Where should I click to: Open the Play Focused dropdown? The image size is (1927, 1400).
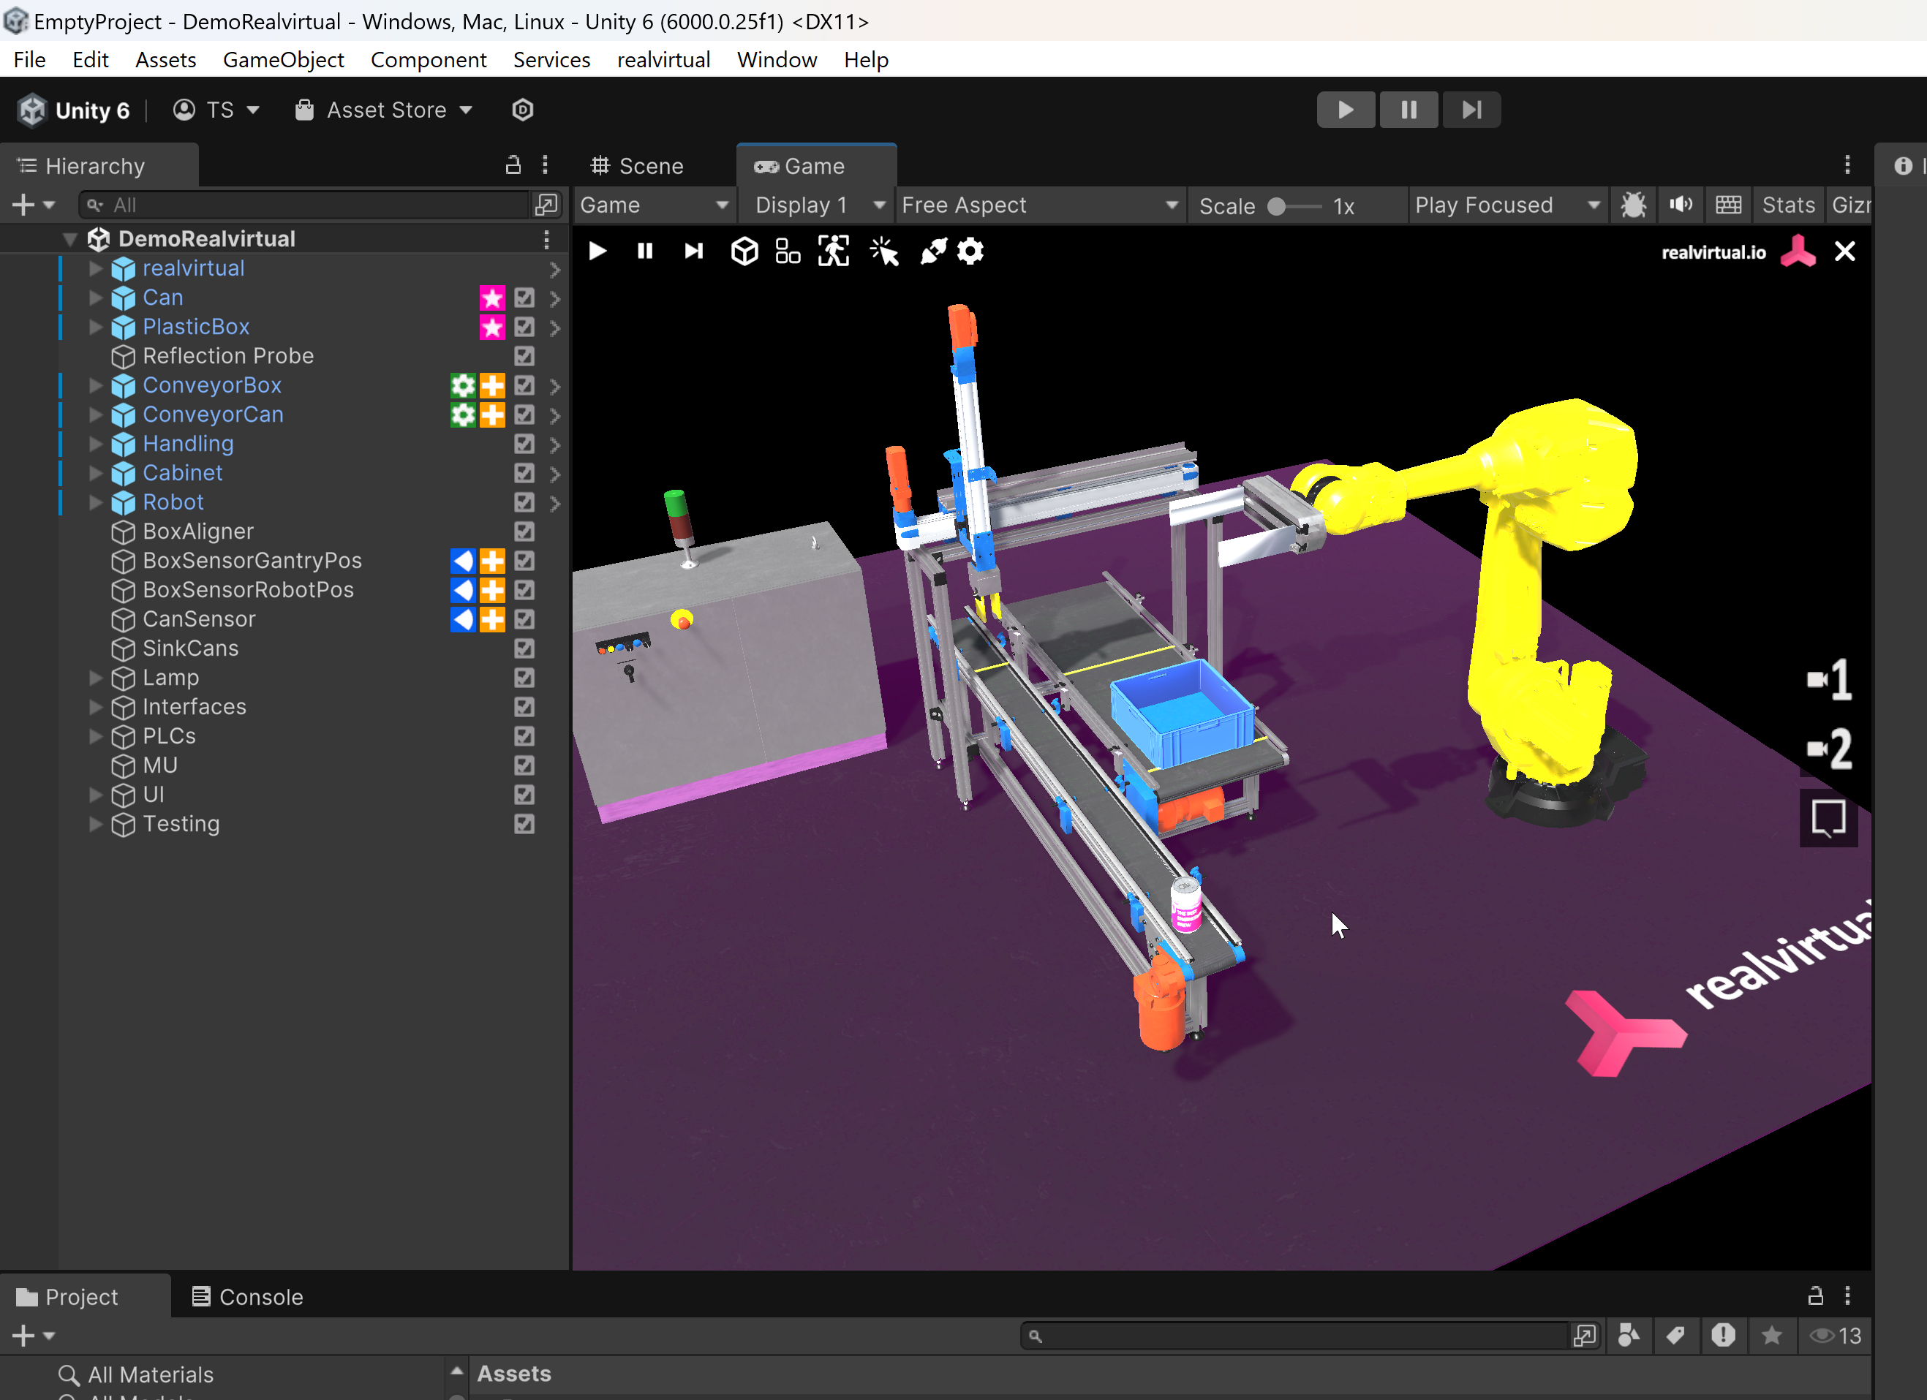click(1506, 205)
